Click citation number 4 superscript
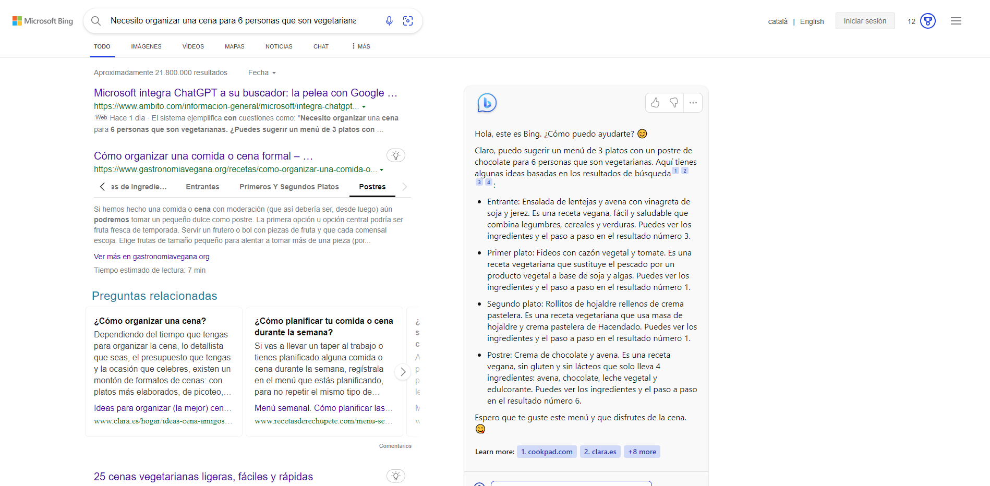 489,183
